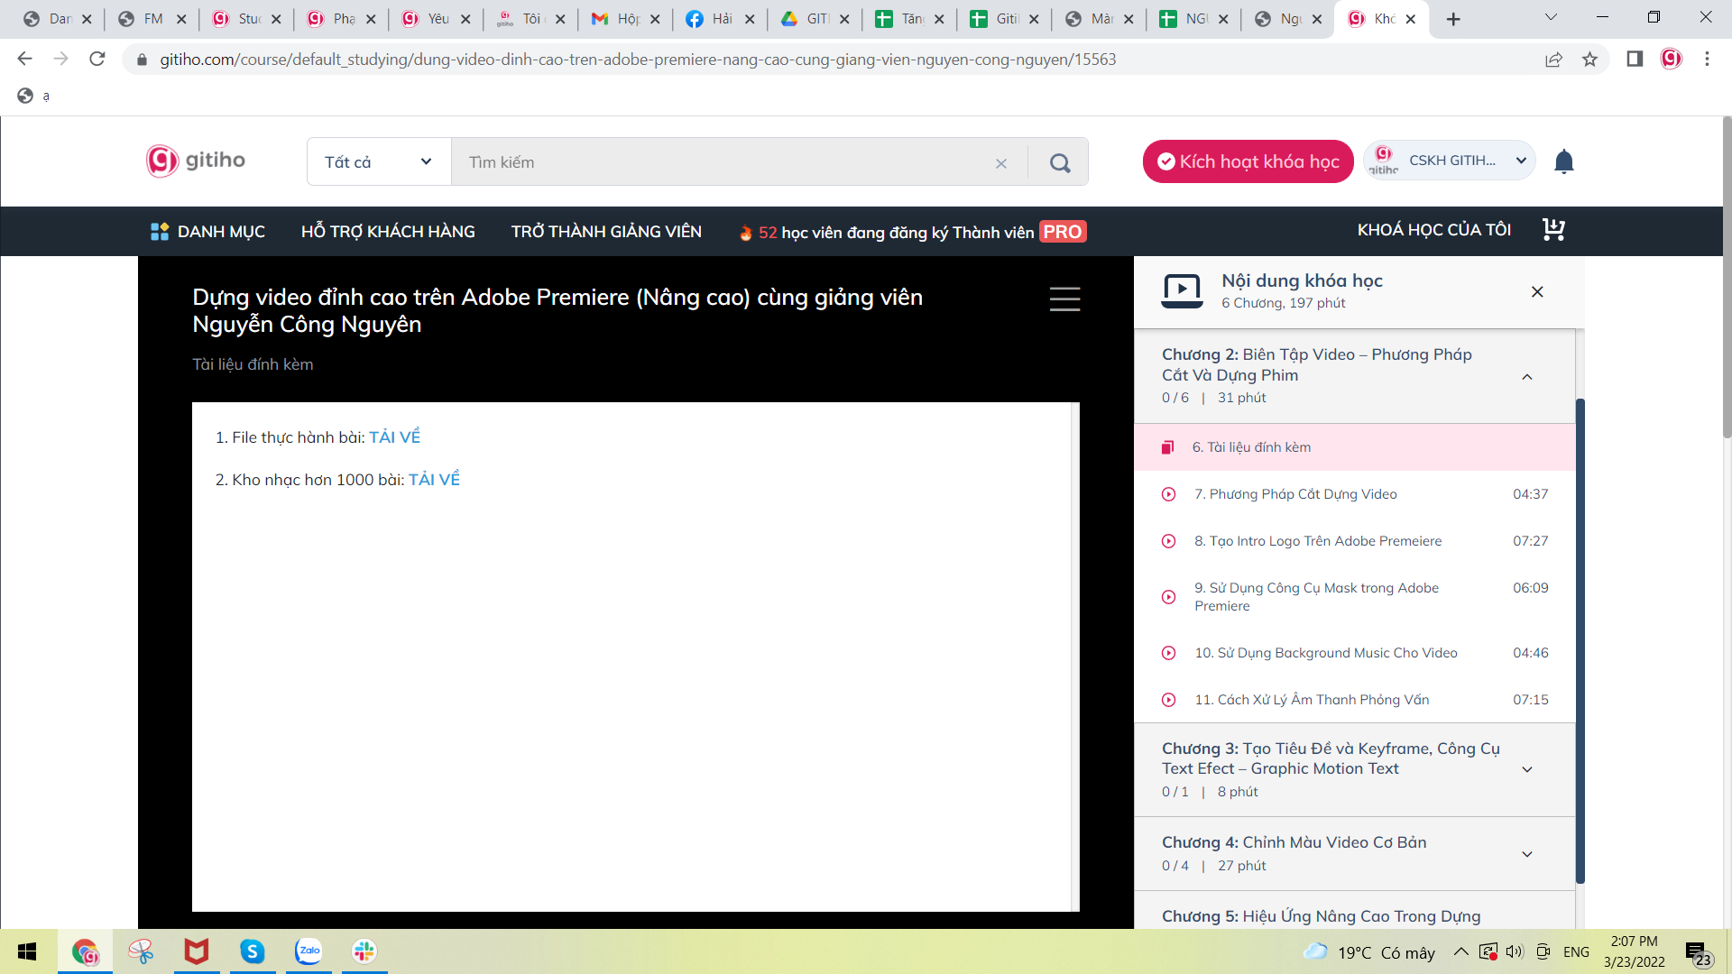Click the document icon of lesson 6

point(1167,447)
